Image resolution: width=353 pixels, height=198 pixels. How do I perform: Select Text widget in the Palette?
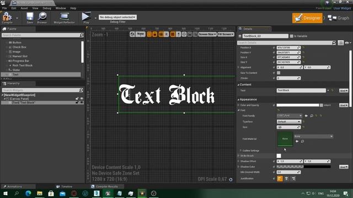point(41,75)
